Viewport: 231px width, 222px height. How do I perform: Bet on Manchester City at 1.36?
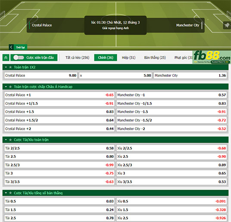tap(190, 75)
